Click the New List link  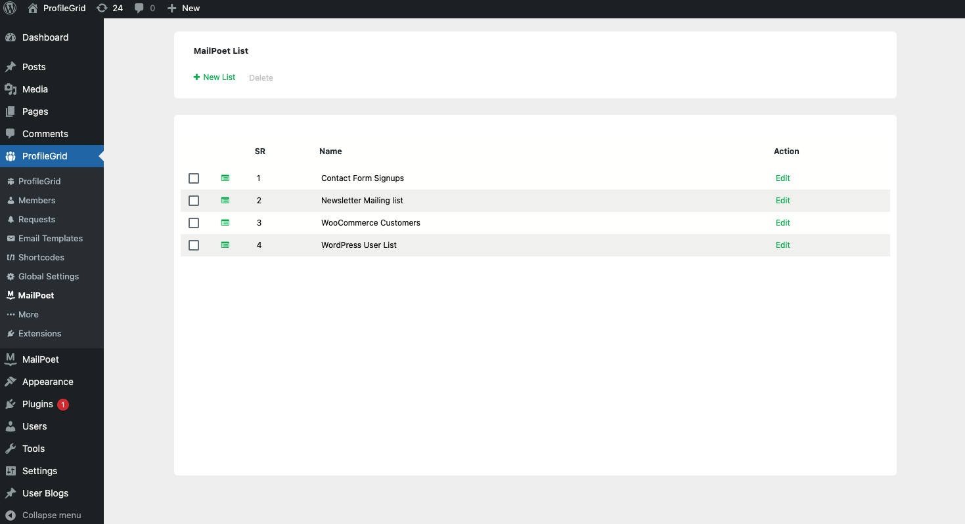click(x=215, y=77)
